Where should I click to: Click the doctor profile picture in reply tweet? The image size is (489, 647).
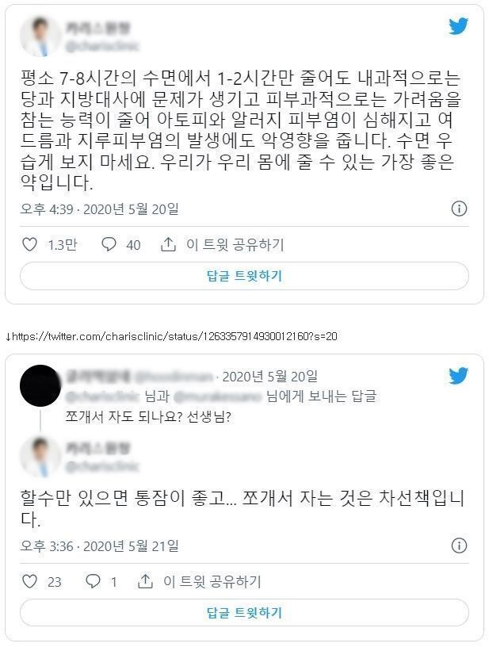(40, 457)
